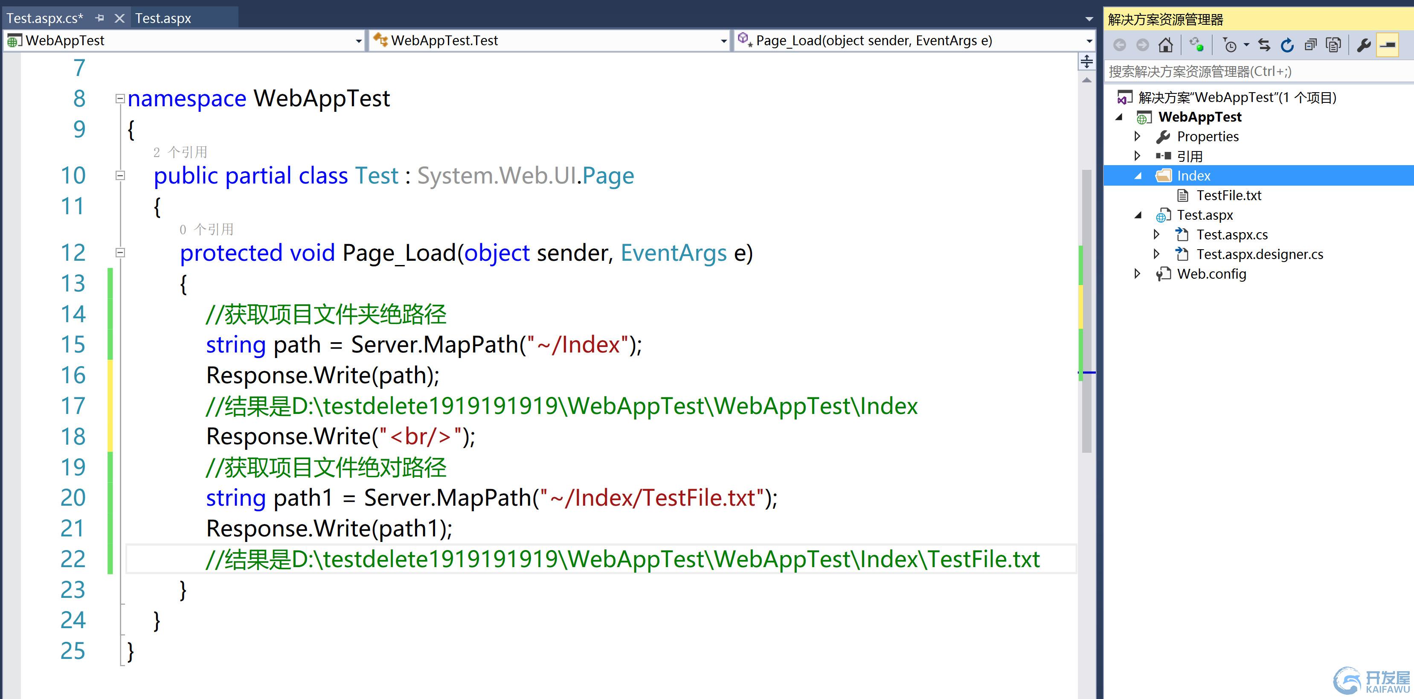Viewport: 1414px width, 699px height.
Task: Toggle the Preview Selected Items button
Action: pyautogui.click(x=1388, y=45)
